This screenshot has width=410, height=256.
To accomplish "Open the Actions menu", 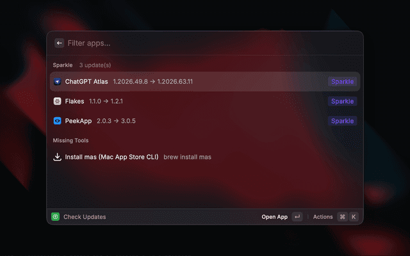I will point(323,217).
